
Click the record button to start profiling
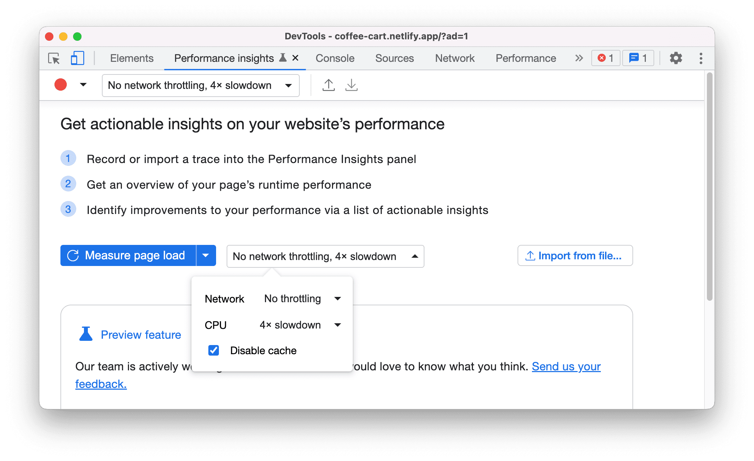click(61, 85)
